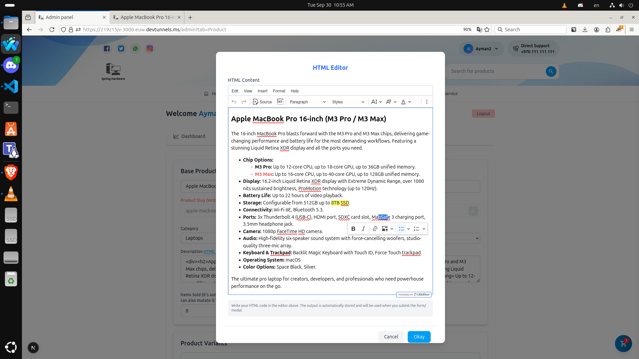The image size is (639, 359).
Task: Click the Source button in the editor toolbar
Action: click(x=262, y=102)
